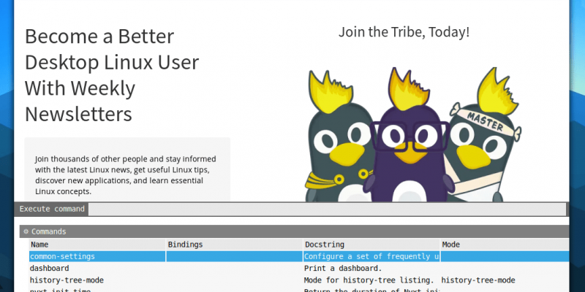This screenshot has width=585, height=292.
Task: Select history-tree-mode in the Name column
Action: 67,280
